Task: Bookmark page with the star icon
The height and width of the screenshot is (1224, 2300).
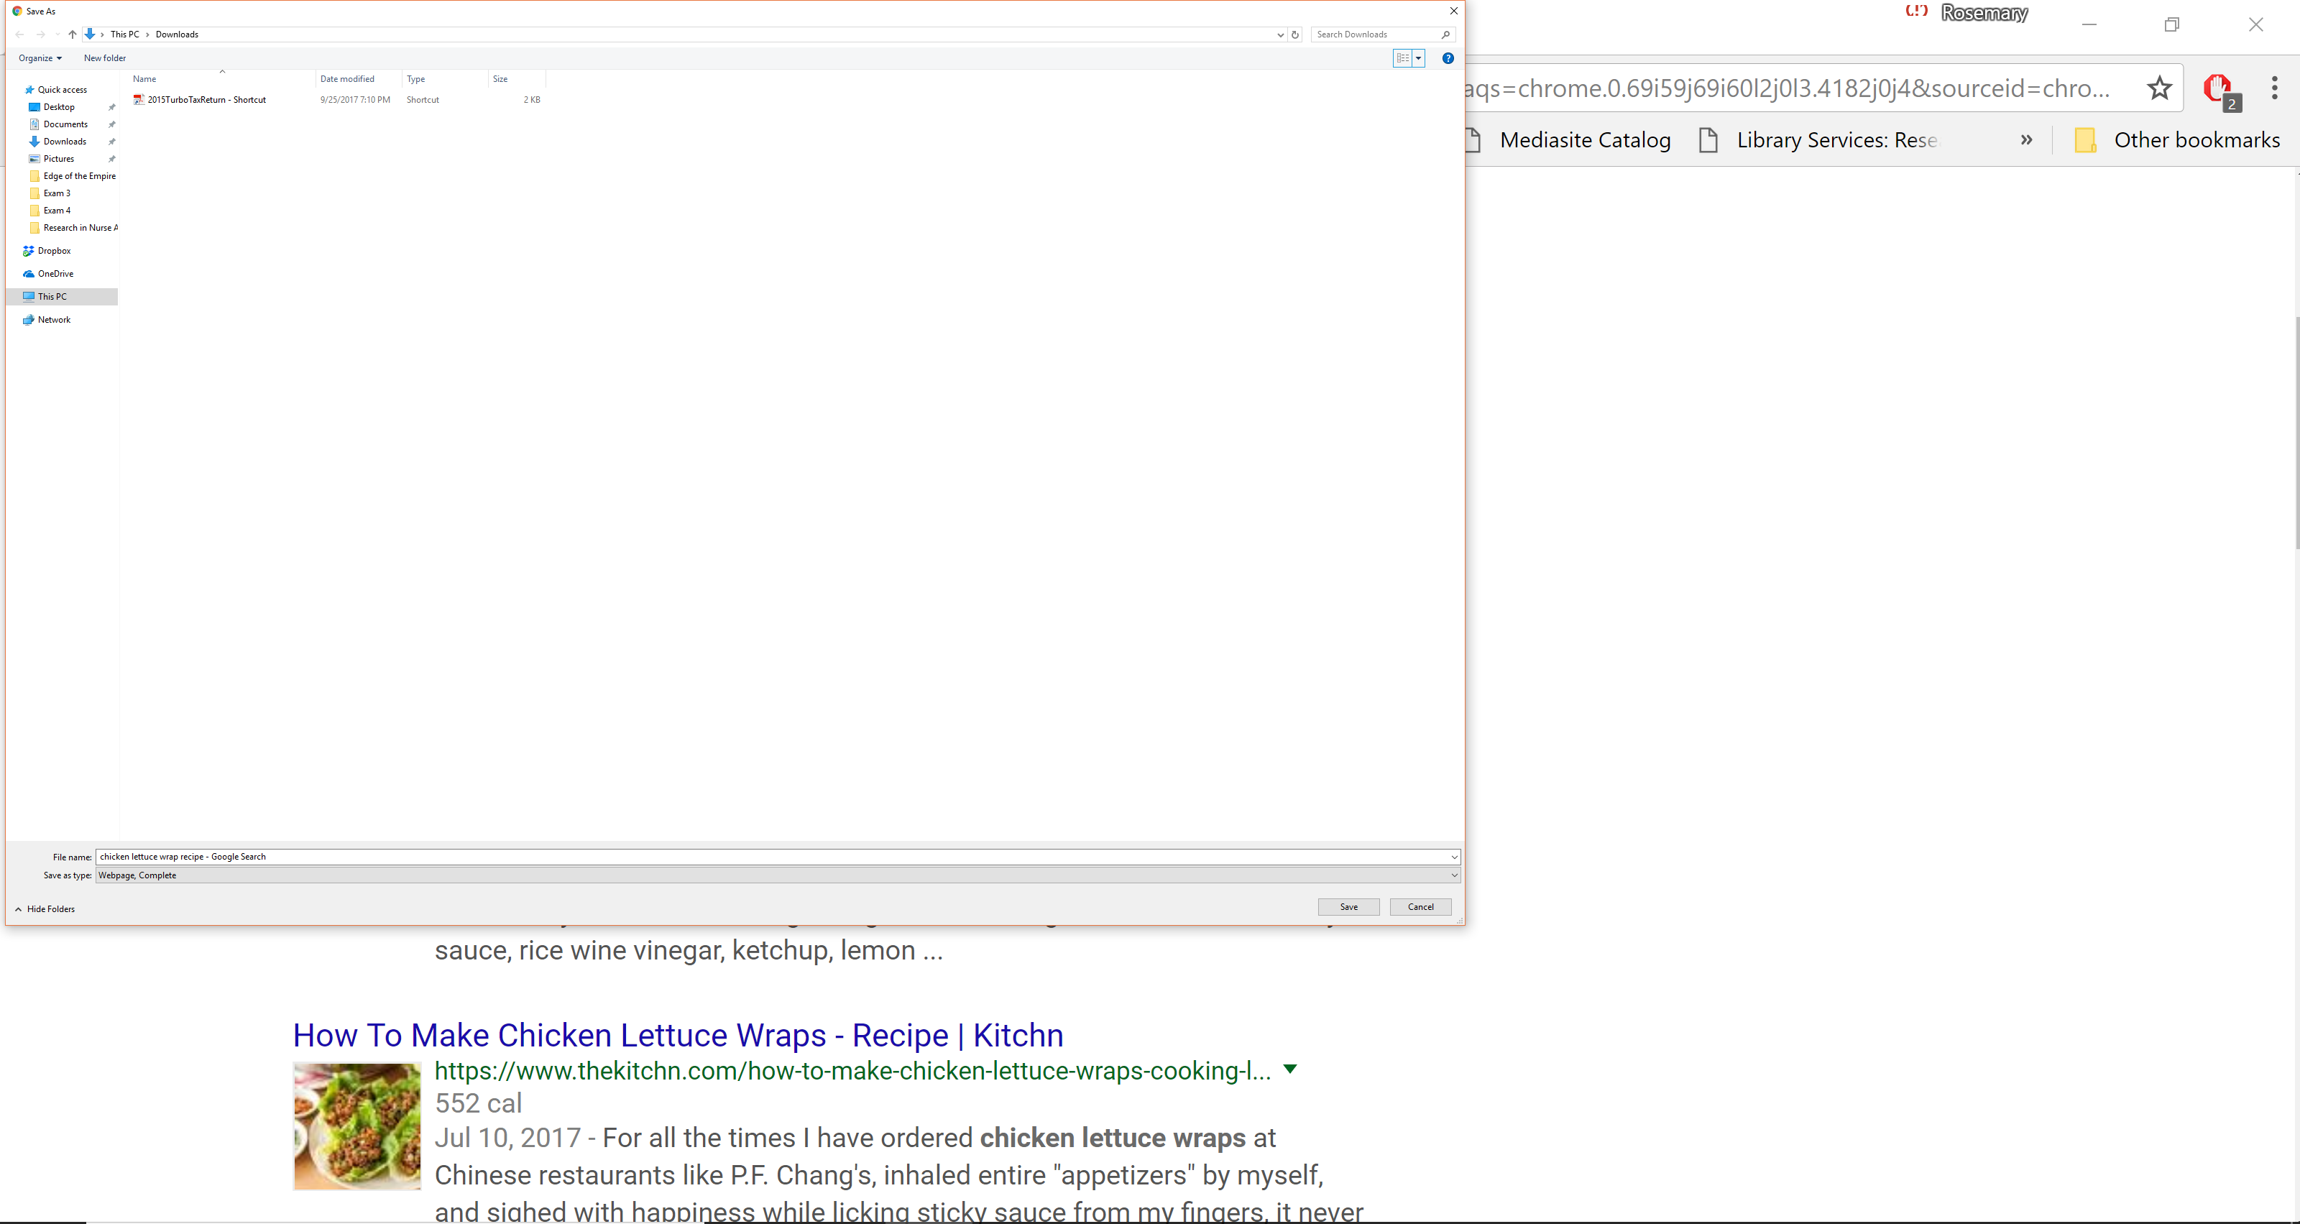Action: pyautogui.click(x=2159, y=88)
